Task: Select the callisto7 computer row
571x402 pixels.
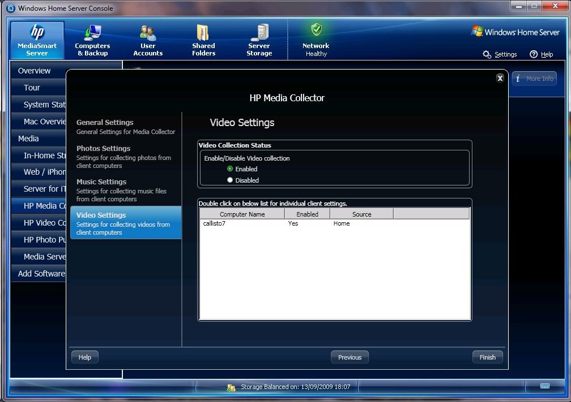Action: [x=335, y=223]
